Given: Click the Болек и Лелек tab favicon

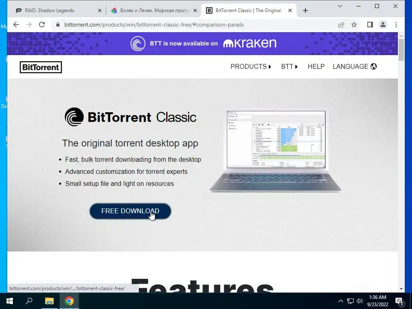Looking at the screenshot, I should [114, 10].
